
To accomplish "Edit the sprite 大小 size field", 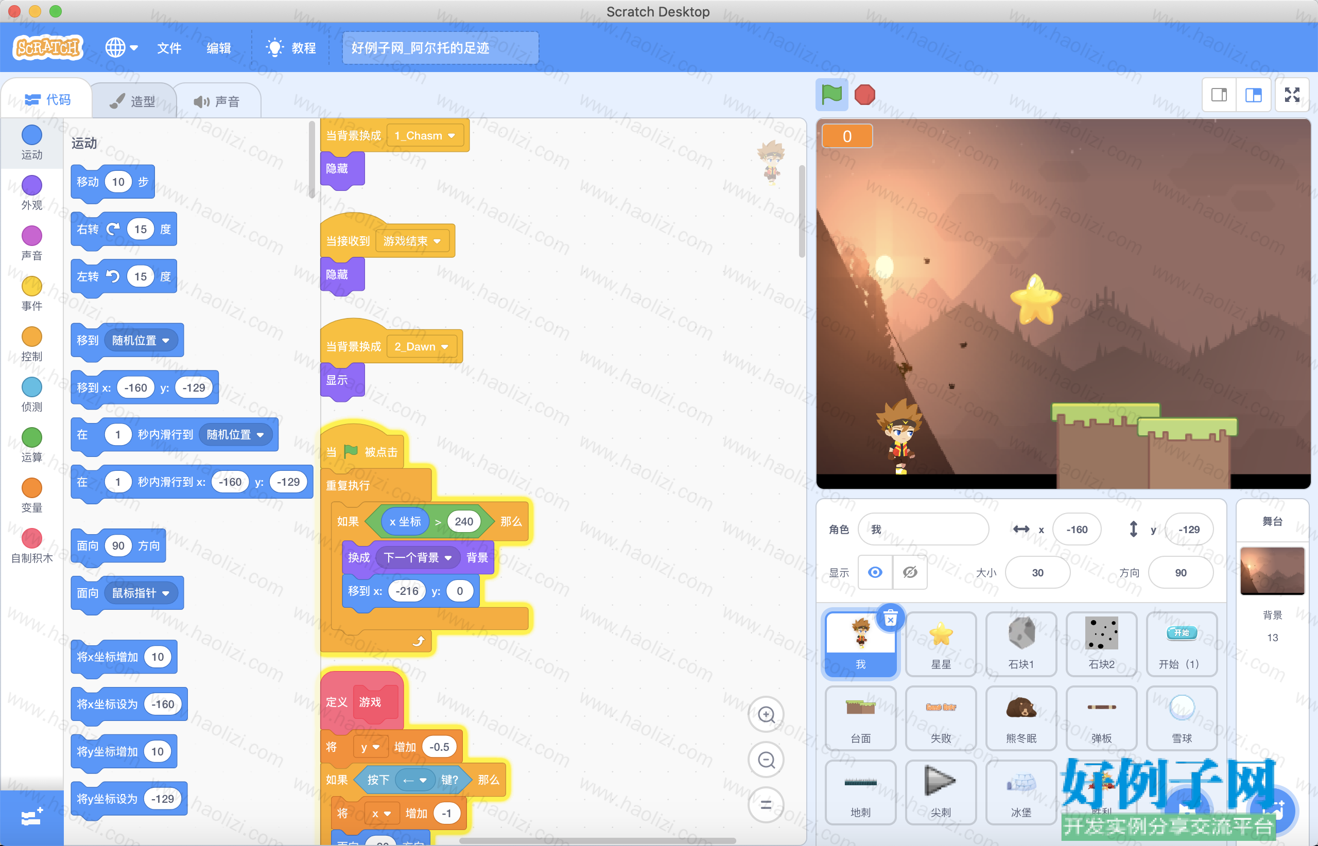I will pyautogui.click(x=1037, y=572).
